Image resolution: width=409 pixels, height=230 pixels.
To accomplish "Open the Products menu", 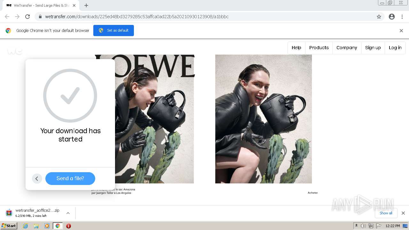I will coord(319,48).
